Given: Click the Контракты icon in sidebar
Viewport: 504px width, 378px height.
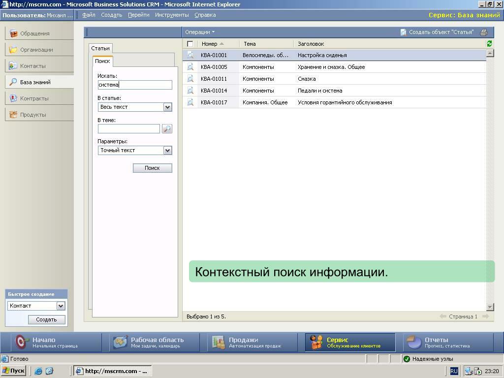Looking at the screenshot, I should coord(13,98).
